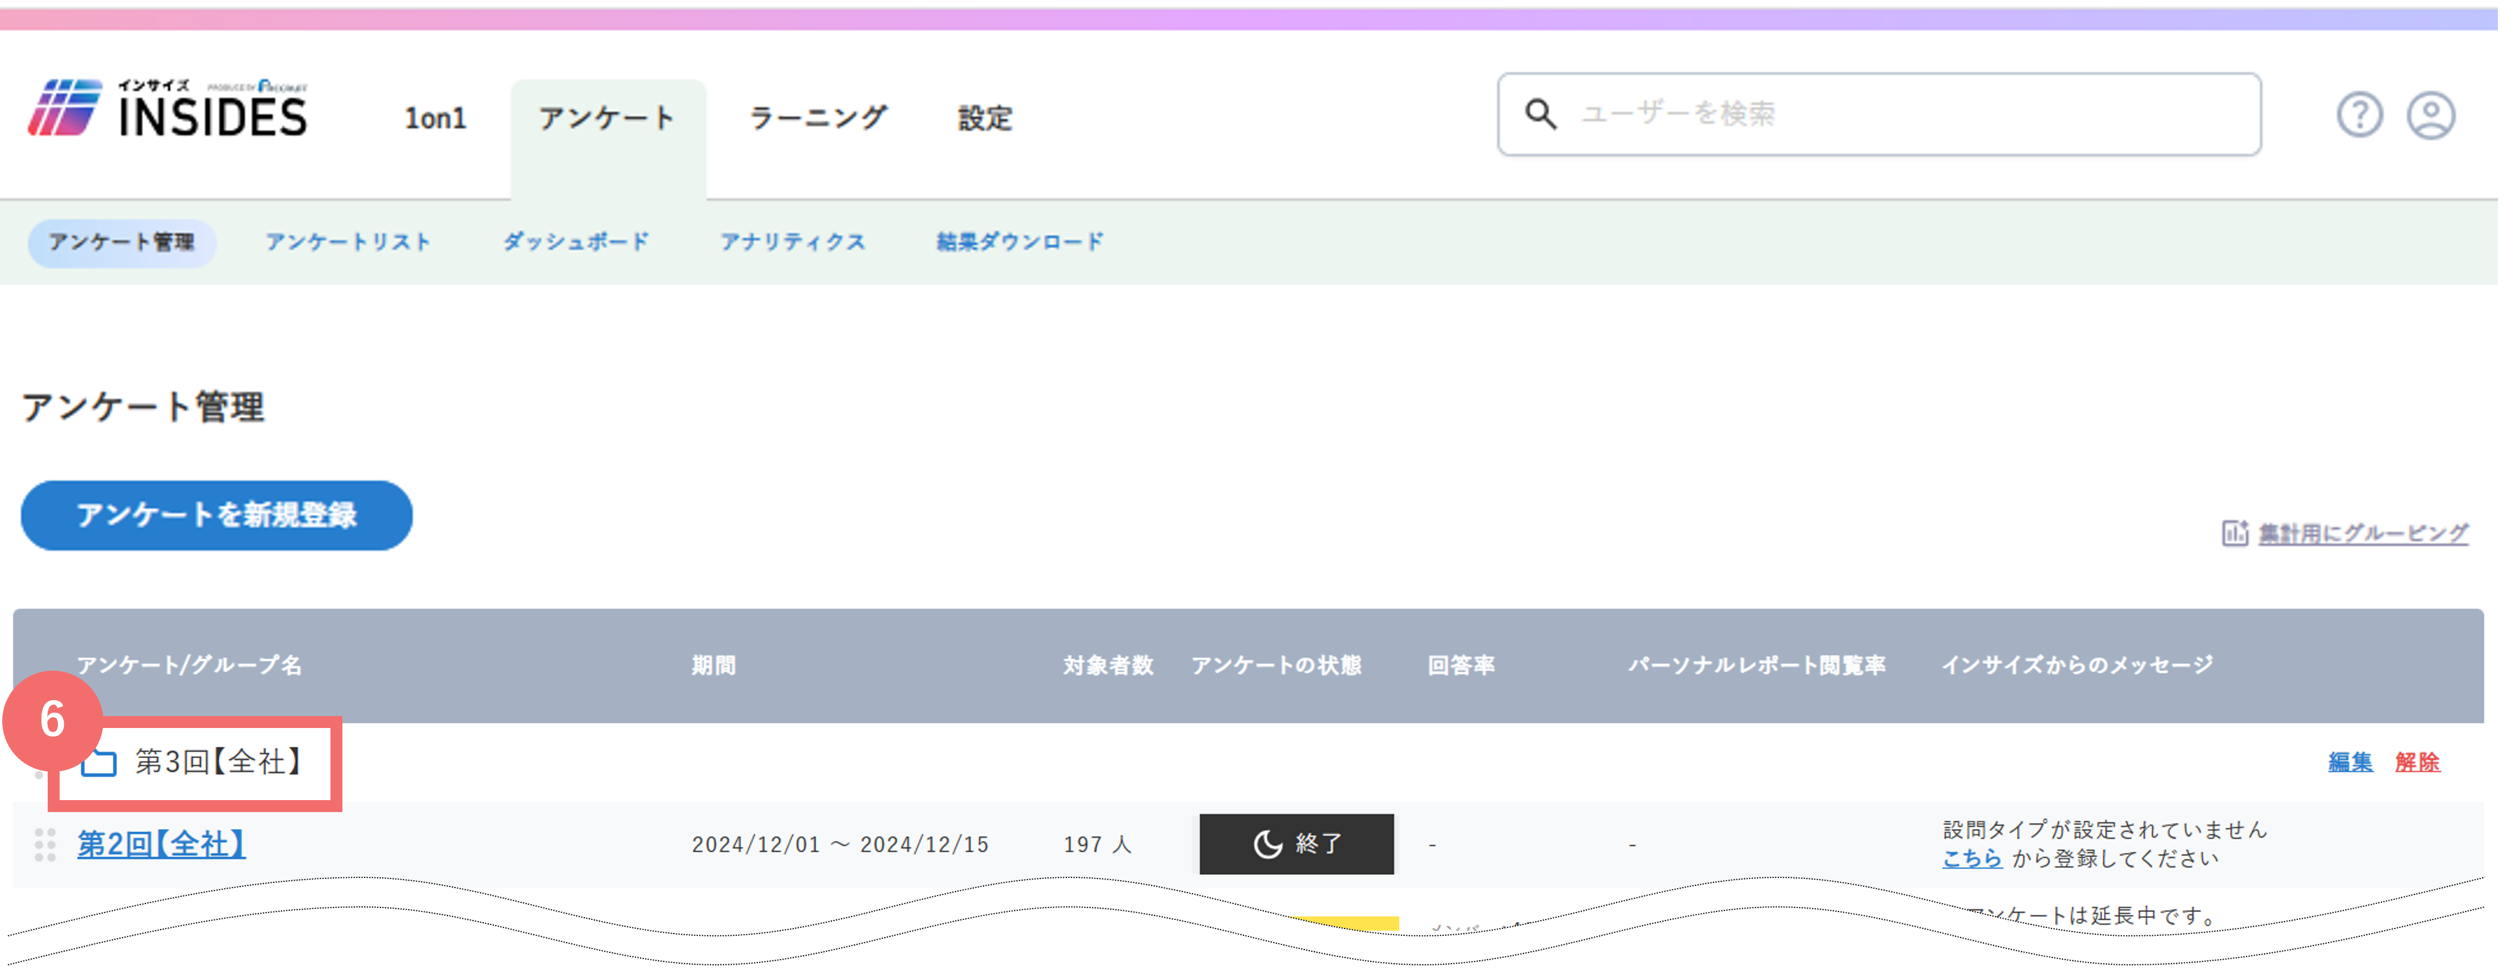Click the 設問タイプが設定されていません message
The height and width of the screenshot is (979, 2503).
click(2104, 830)
